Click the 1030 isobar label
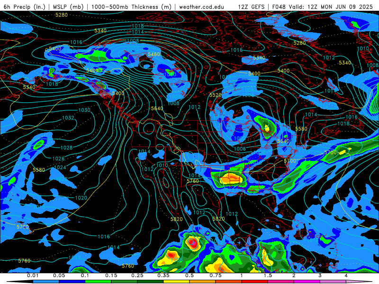Image resolution: width=379 pixels, height=284 pixels. [84, 110]
